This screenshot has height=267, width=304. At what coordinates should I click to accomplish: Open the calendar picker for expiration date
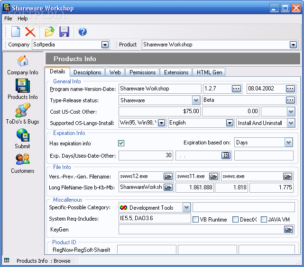pyautogui.click(x=226, y=155)
